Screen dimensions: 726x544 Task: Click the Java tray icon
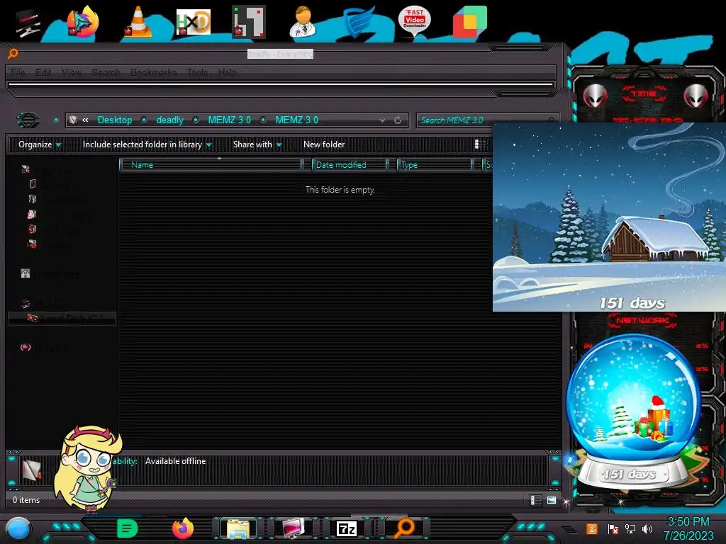[x=591, y=528]
